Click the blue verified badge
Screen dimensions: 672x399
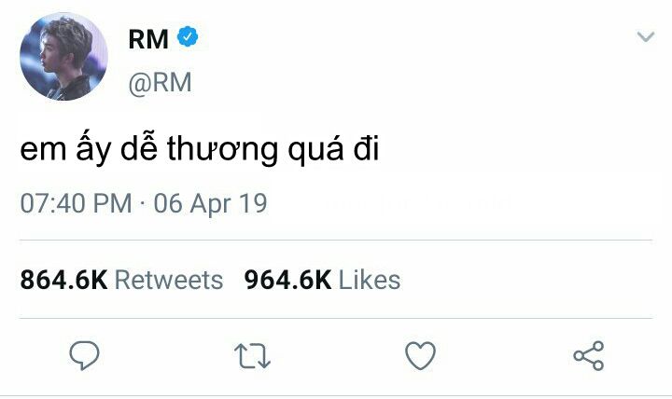coord(188,36)
